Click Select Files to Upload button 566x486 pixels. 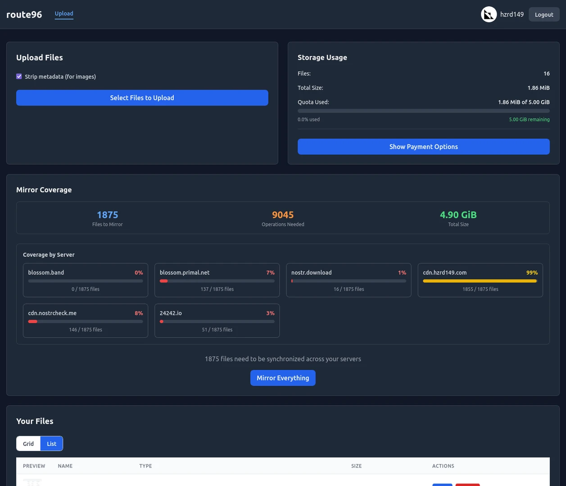[142, 98]
